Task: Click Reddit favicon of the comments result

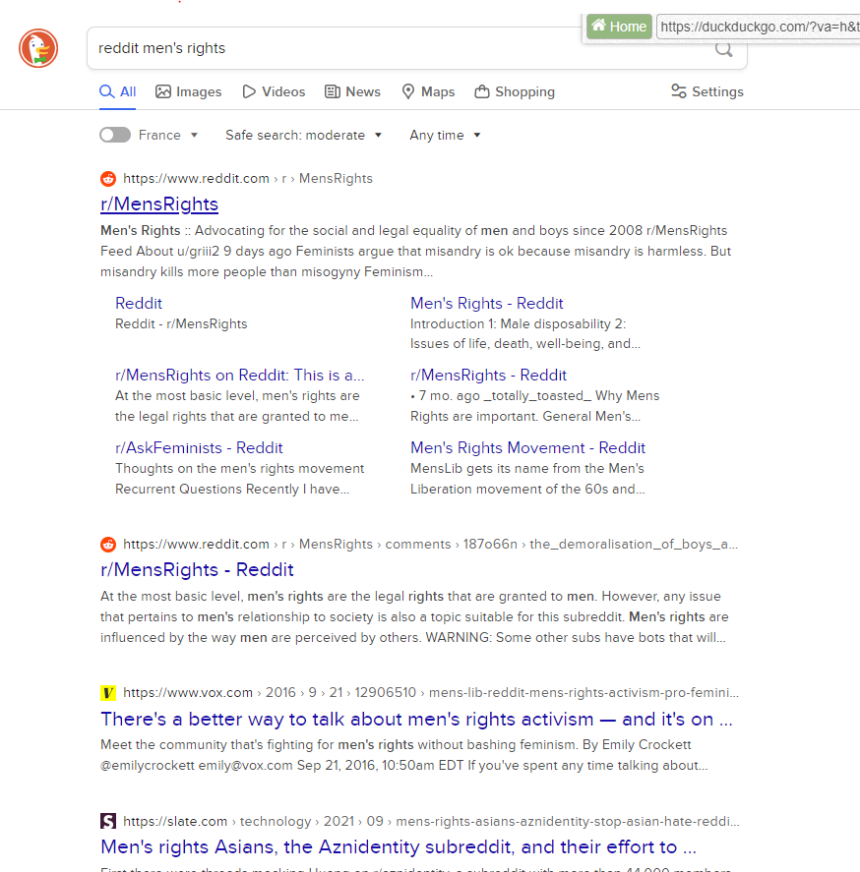Action: coord(108,545)
